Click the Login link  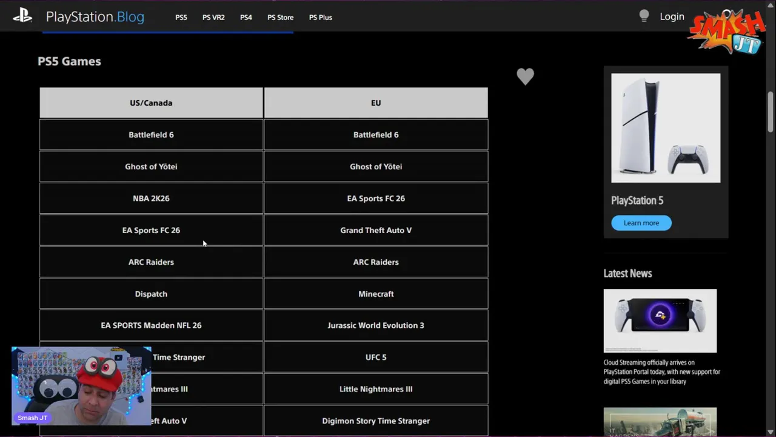[x=672, y=17]
